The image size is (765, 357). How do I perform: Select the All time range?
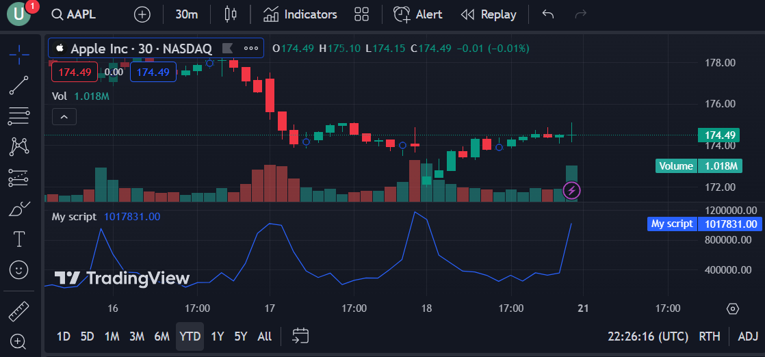[264, 336]
